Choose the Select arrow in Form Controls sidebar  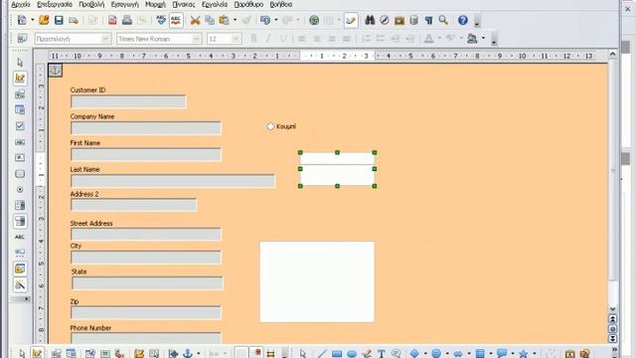[20, 63]
